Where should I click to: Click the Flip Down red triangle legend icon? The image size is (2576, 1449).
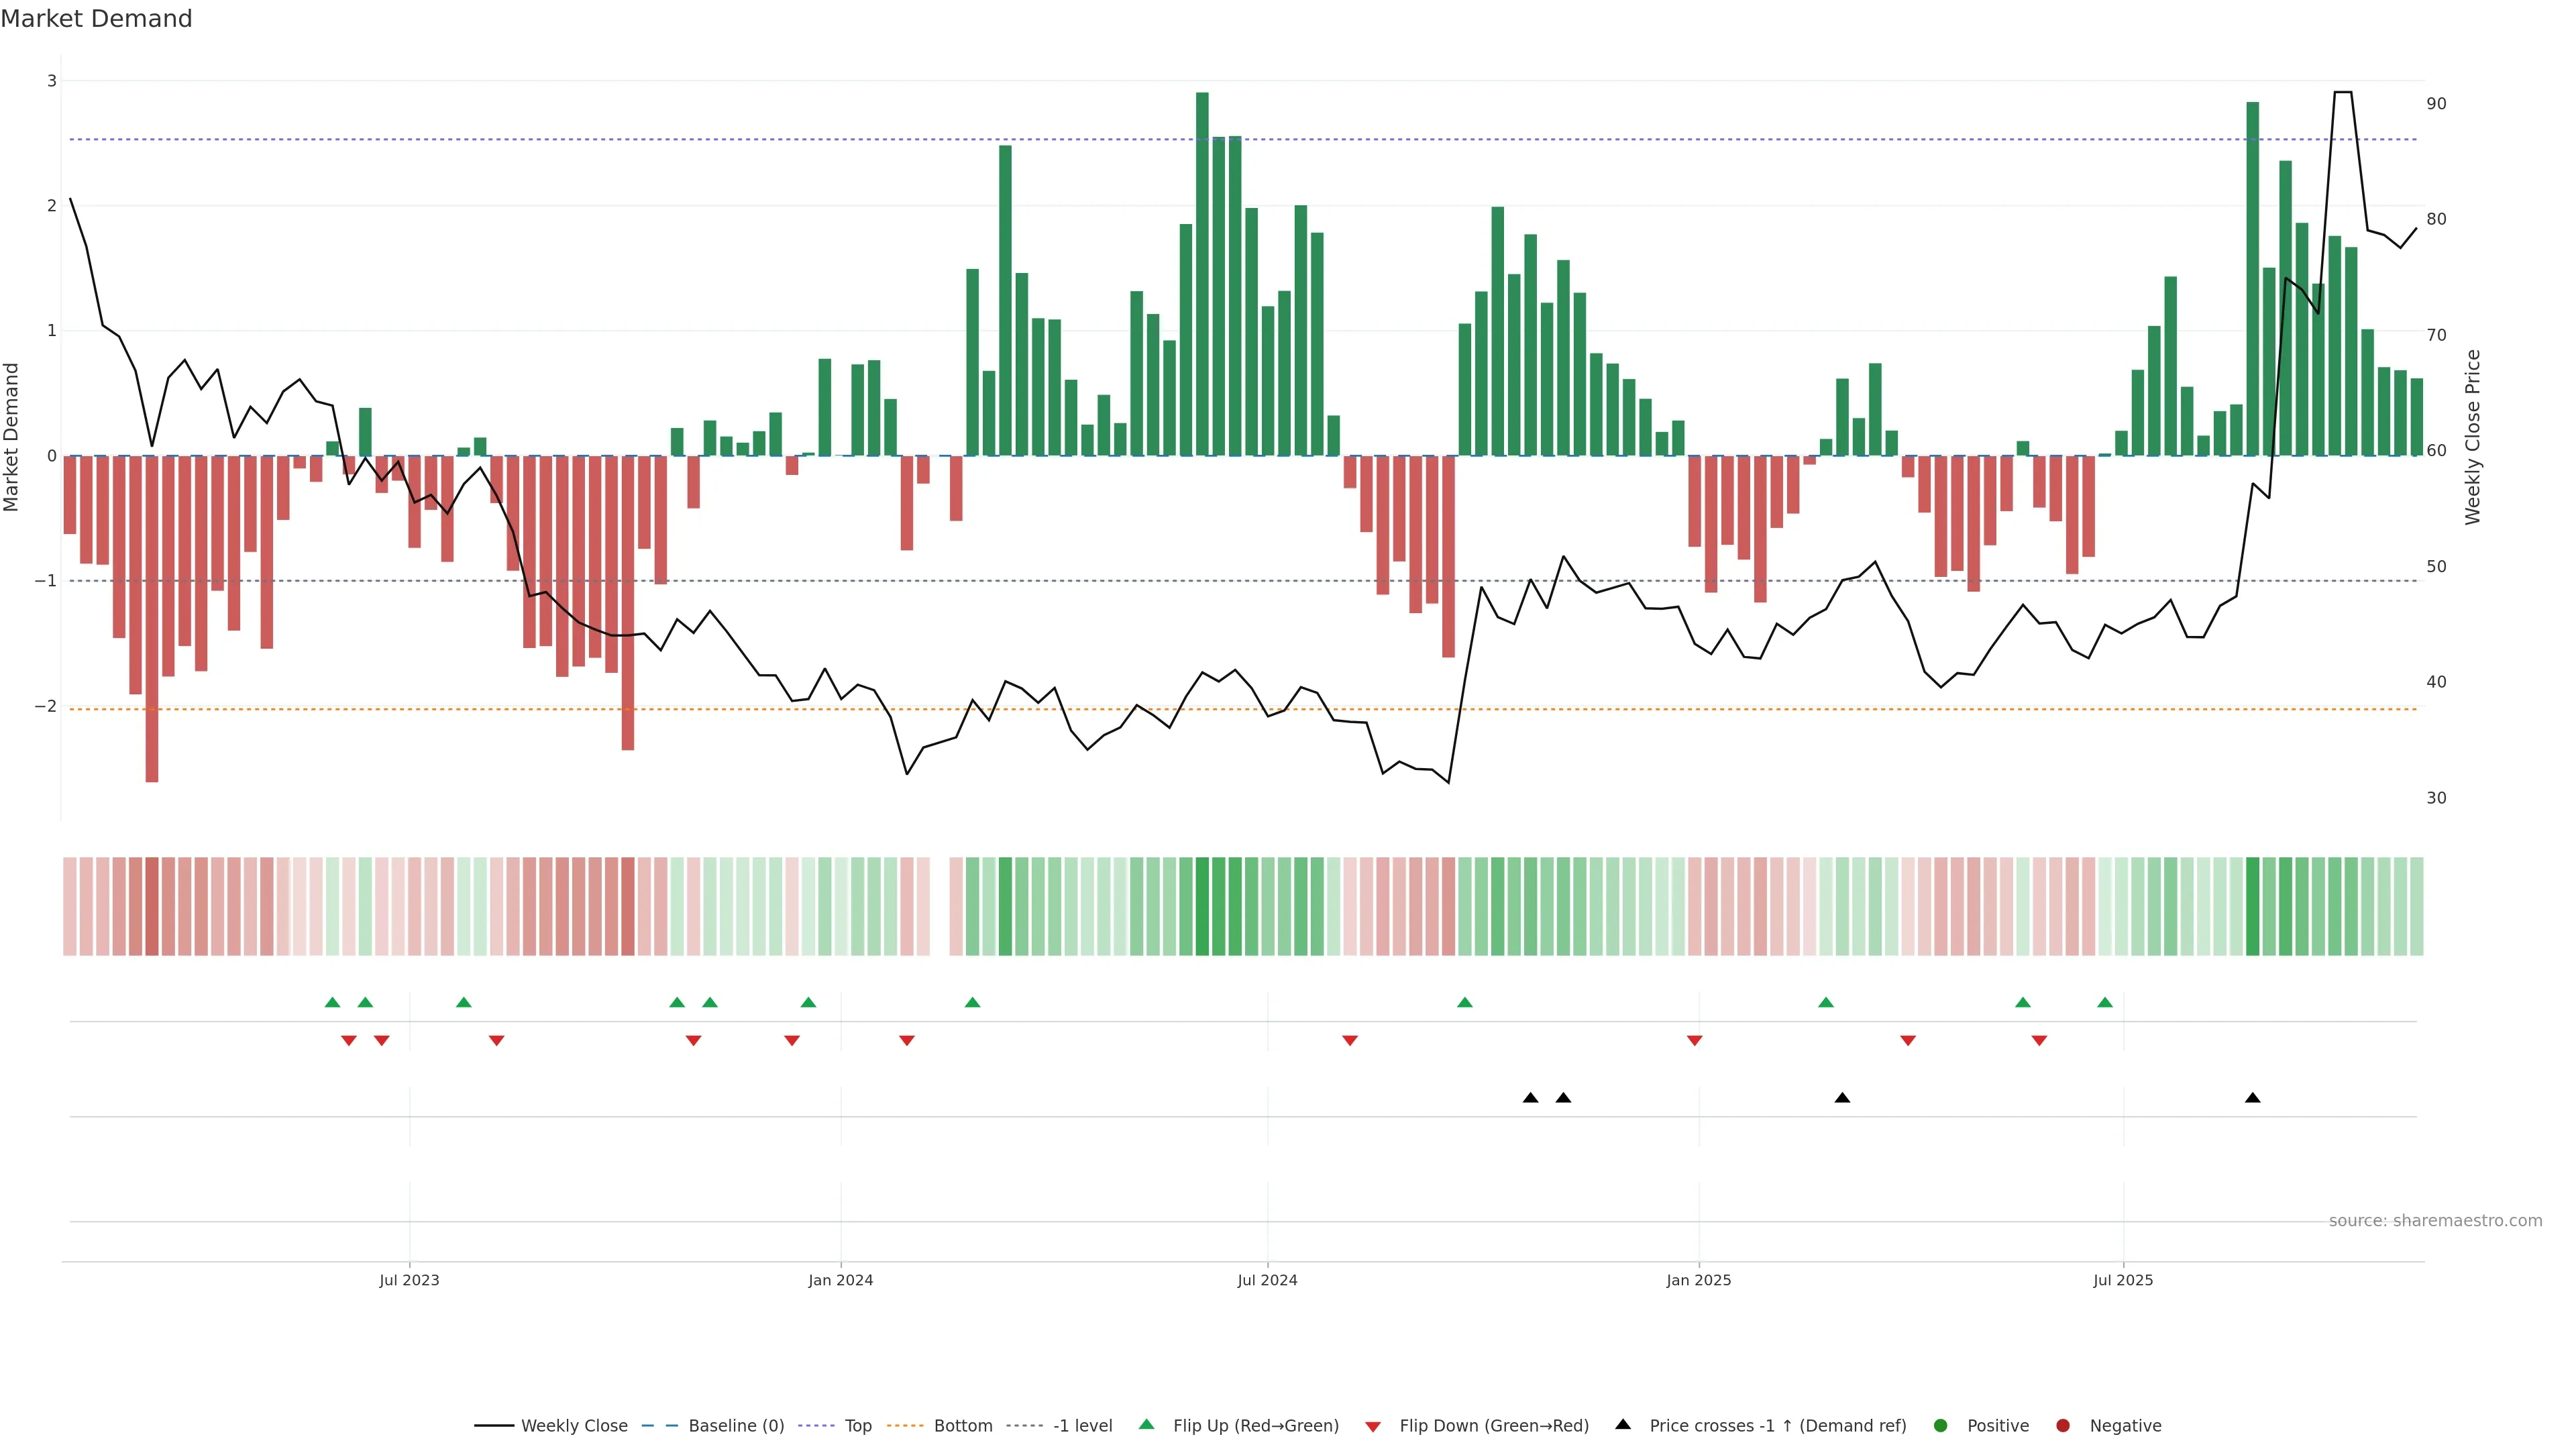pyautogui.click(x=1373, y=1426)
